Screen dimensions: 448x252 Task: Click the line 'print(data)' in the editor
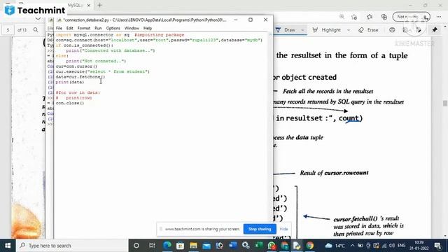[x=70, y=82]
